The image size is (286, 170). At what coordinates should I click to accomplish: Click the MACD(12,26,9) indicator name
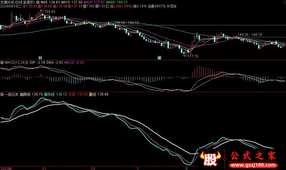(x=16, y=62)
